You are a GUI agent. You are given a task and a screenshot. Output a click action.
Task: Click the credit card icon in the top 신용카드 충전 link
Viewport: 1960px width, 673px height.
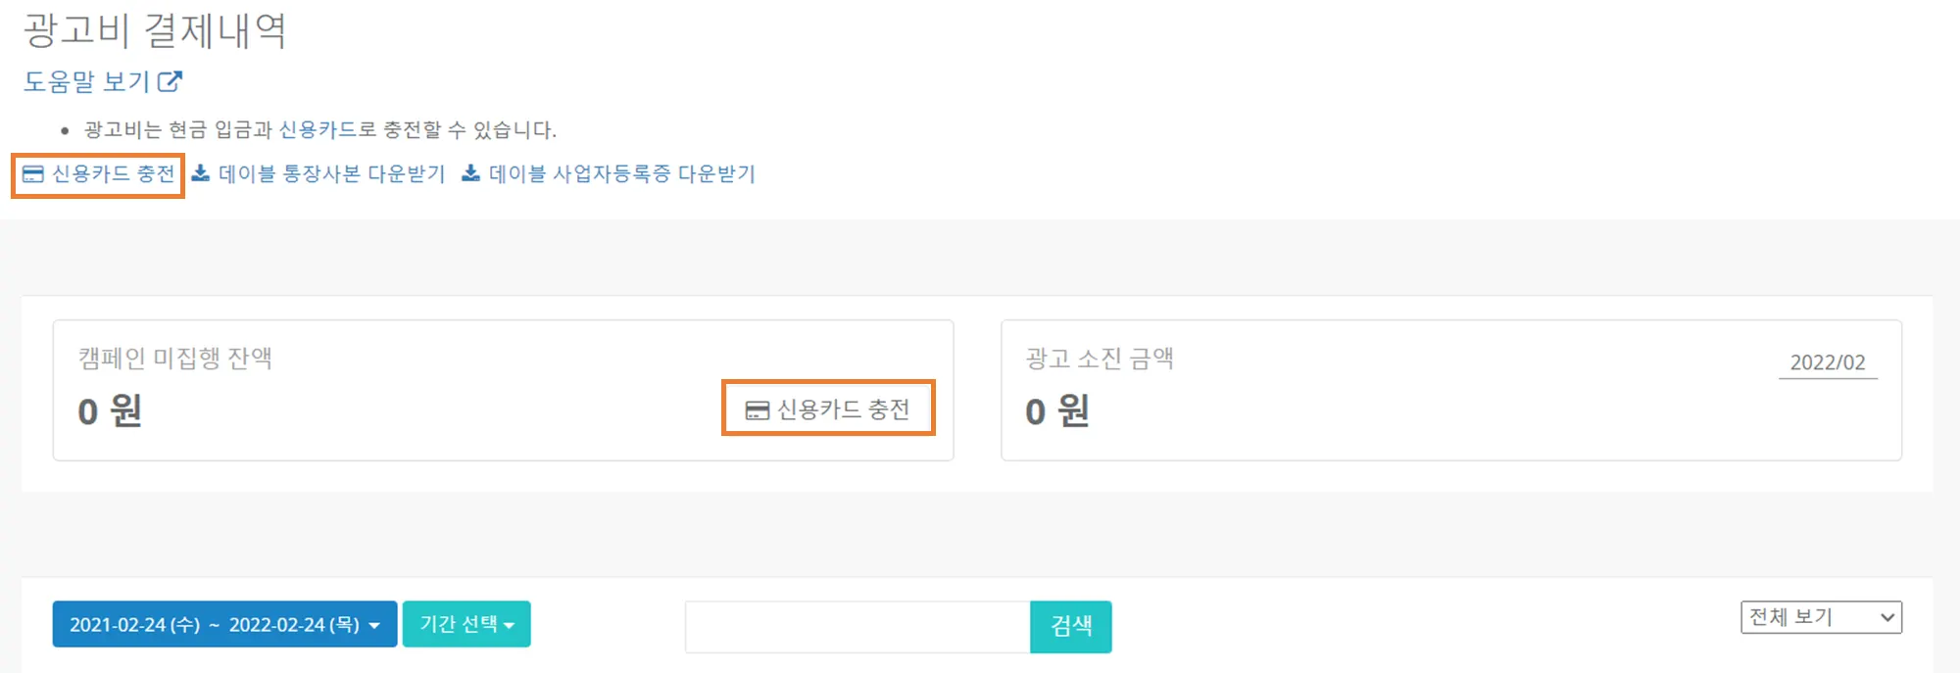pyautogui.click(x=33, y=174)
